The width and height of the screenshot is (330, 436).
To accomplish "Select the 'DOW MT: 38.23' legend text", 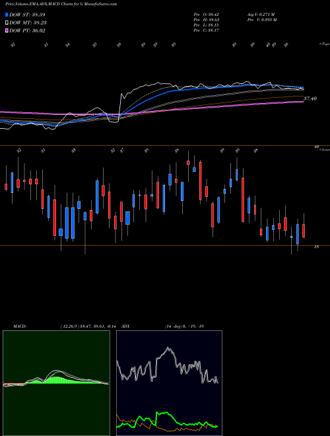I will click(28, 23).
